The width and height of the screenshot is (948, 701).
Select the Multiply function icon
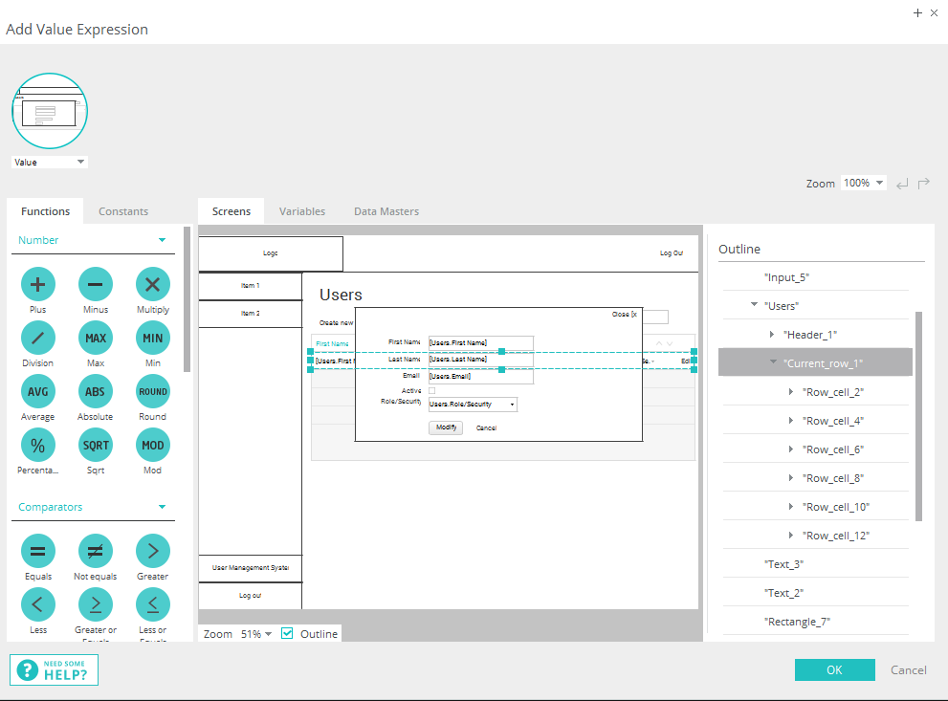(x=152, y=284)
